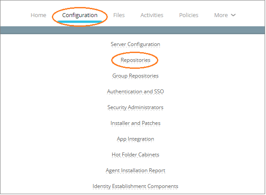Image resolution: width=266 pixels, height=195 pixels.
Task: View the Agent Installation Report
Action: tap(135, 170)
